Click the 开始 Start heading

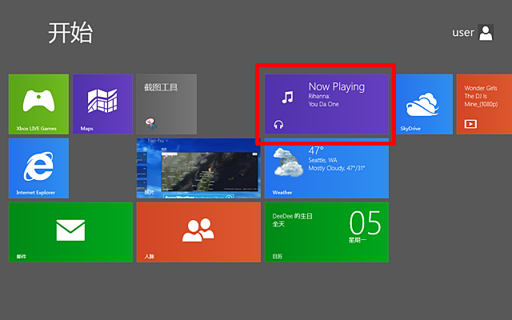(70, 33)
